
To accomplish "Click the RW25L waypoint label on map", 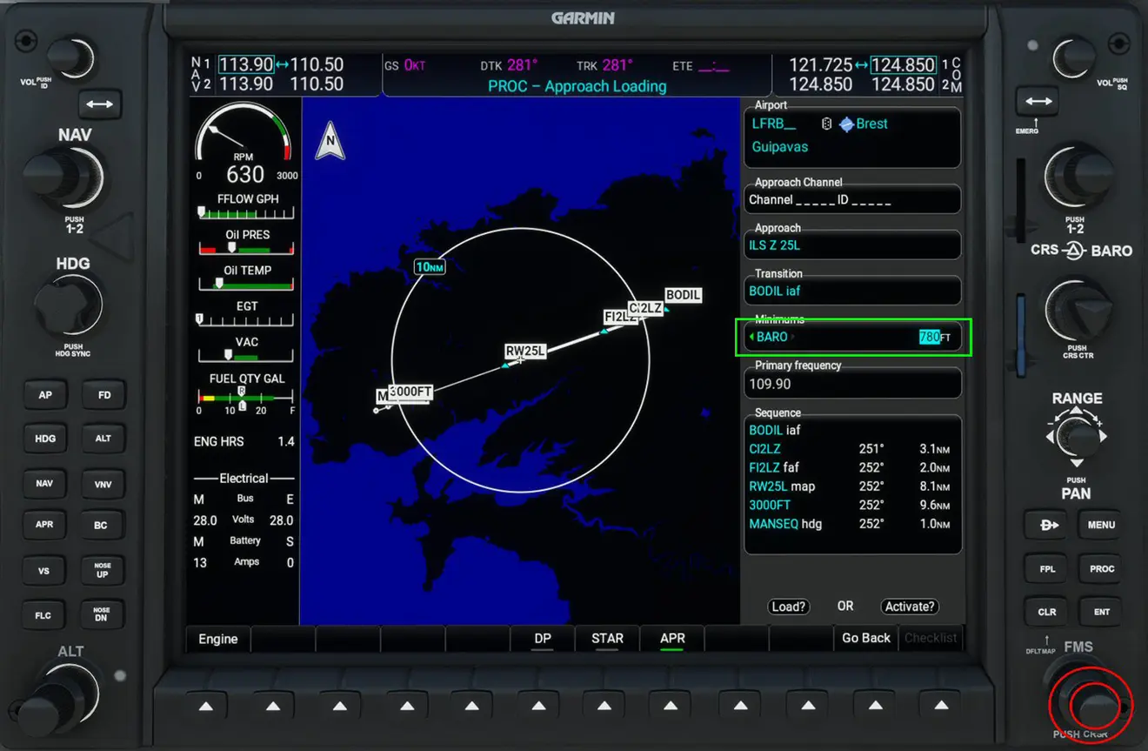I will point(525,352).
